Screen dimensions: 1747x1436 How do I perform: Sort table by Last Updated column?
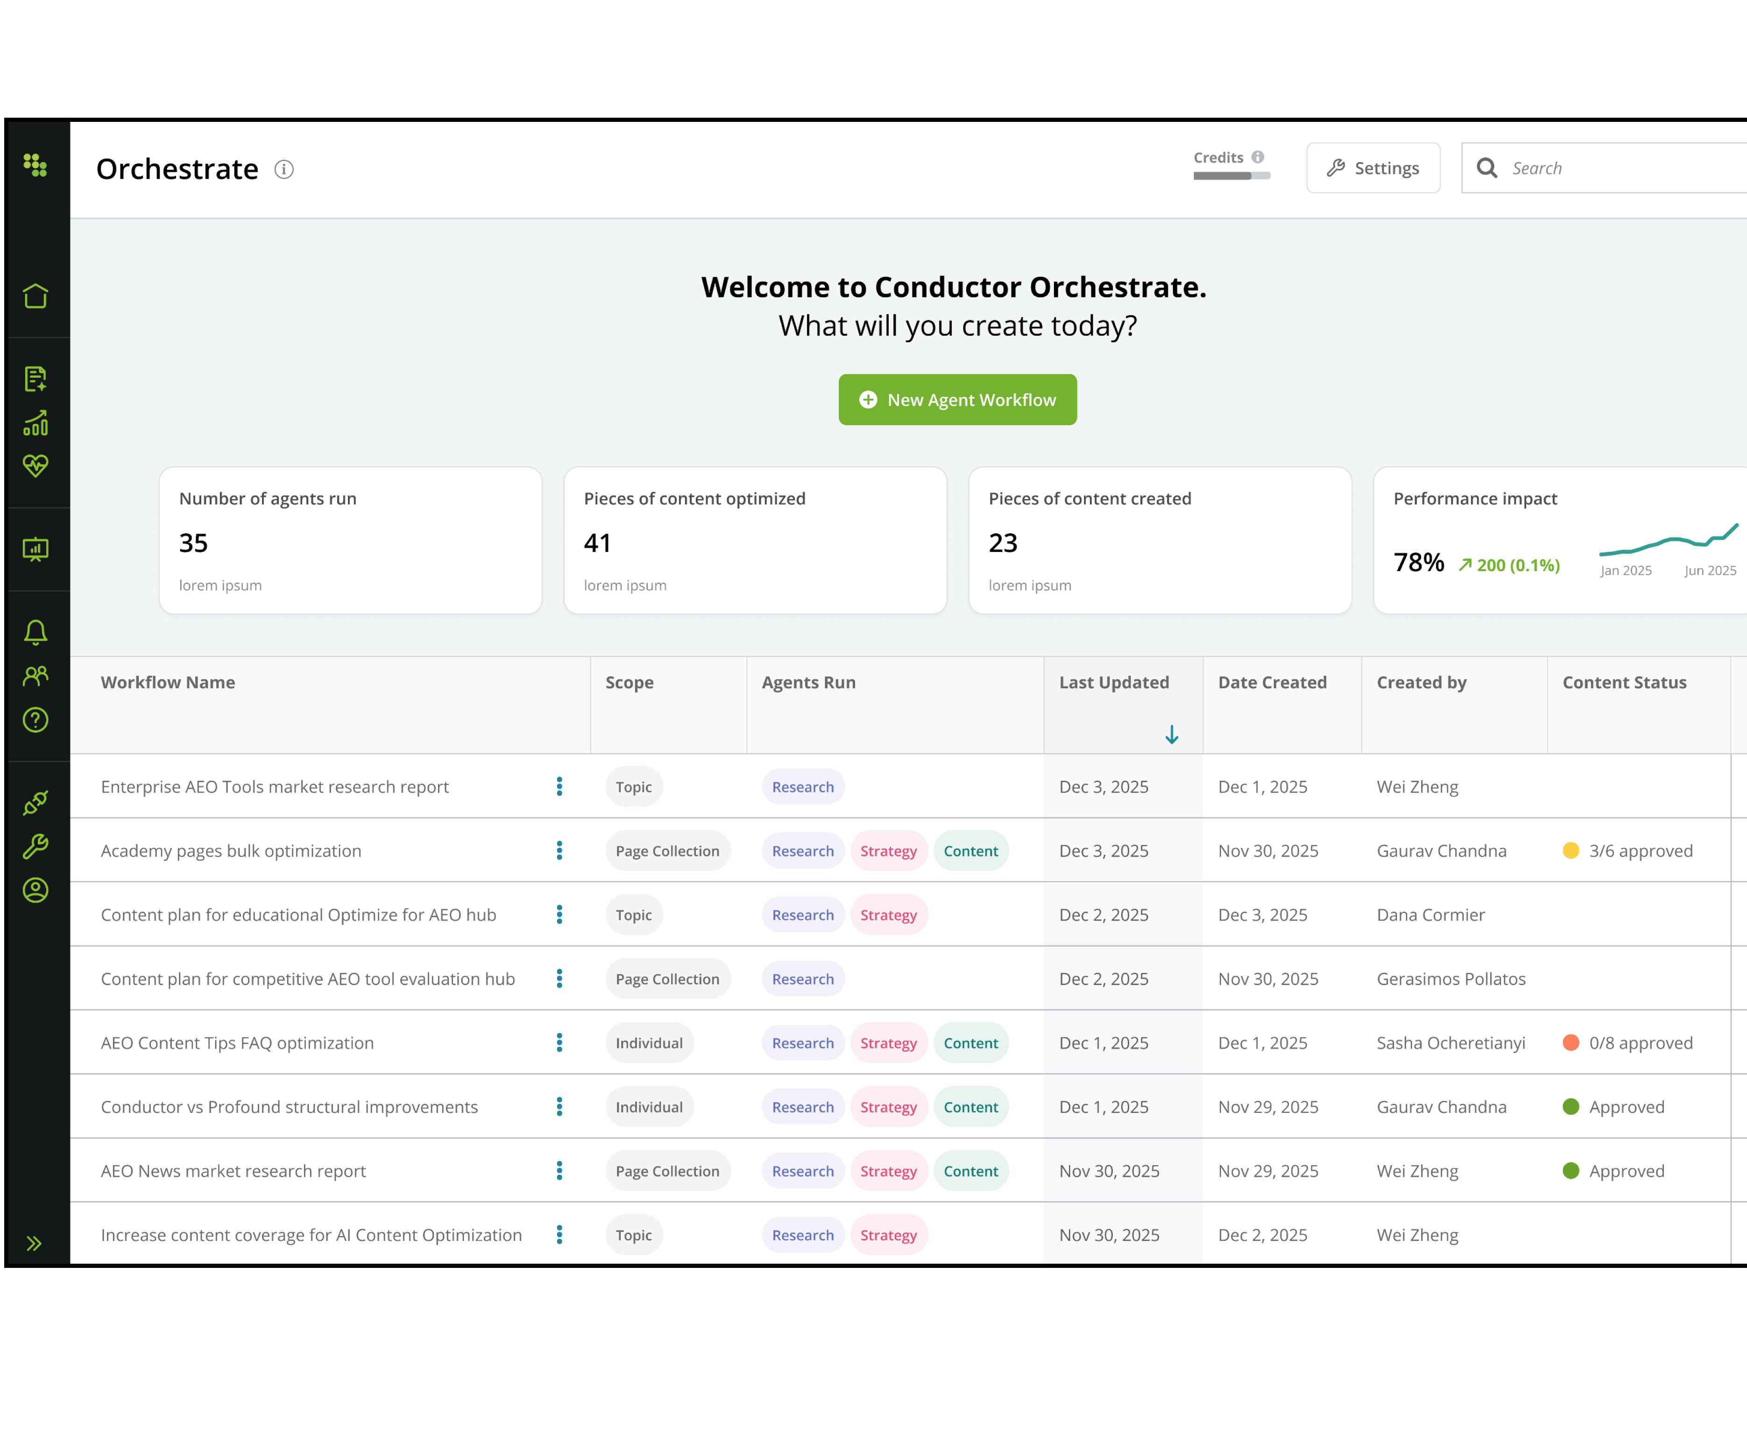click(1113, 682)
